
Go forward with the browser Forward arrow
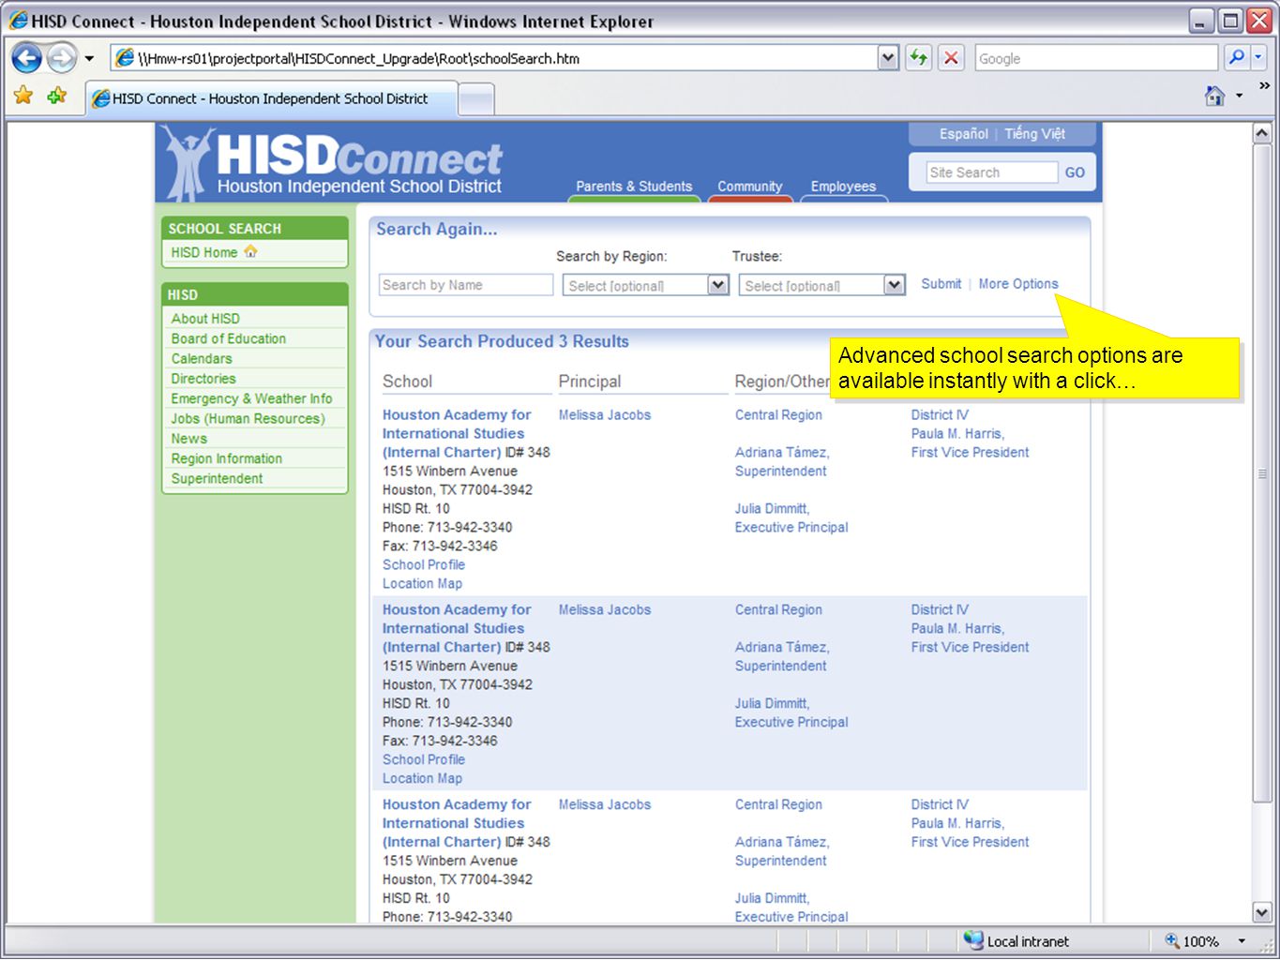[62, 58]
